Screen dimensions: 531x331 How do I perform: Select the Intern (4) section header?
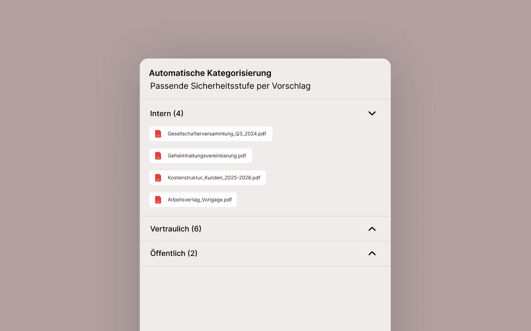[167, 113]
